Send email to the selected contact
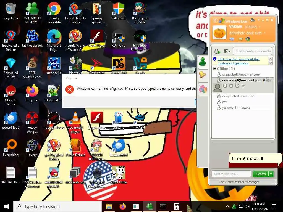Screen dimensions: 283x212 [231, 86]
